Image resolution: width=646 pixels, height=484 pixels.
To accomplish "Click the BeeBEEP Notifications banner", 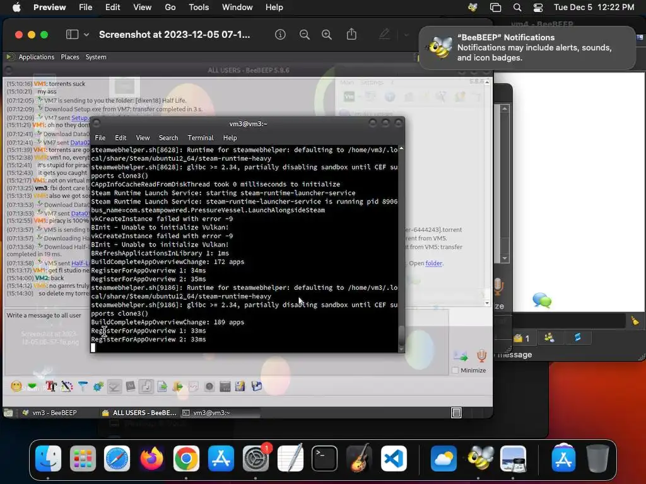I will point(527,48).
